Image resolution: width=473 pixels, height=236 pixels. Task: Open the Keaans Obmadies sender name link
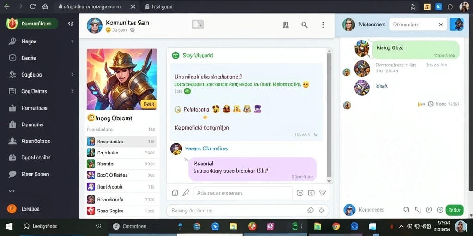click(206, 148)
